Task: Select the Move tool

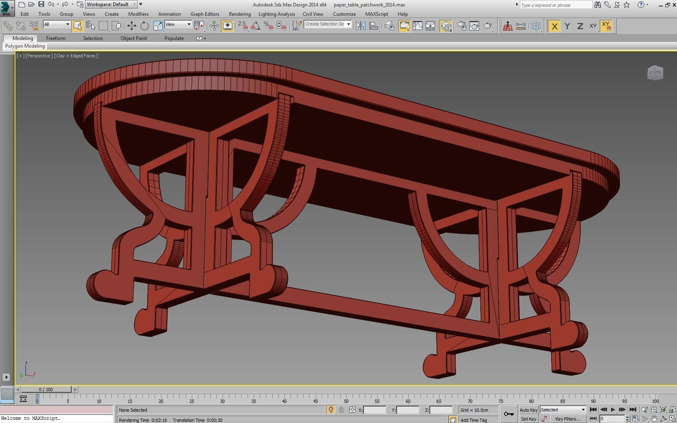Action: (132, 26)
